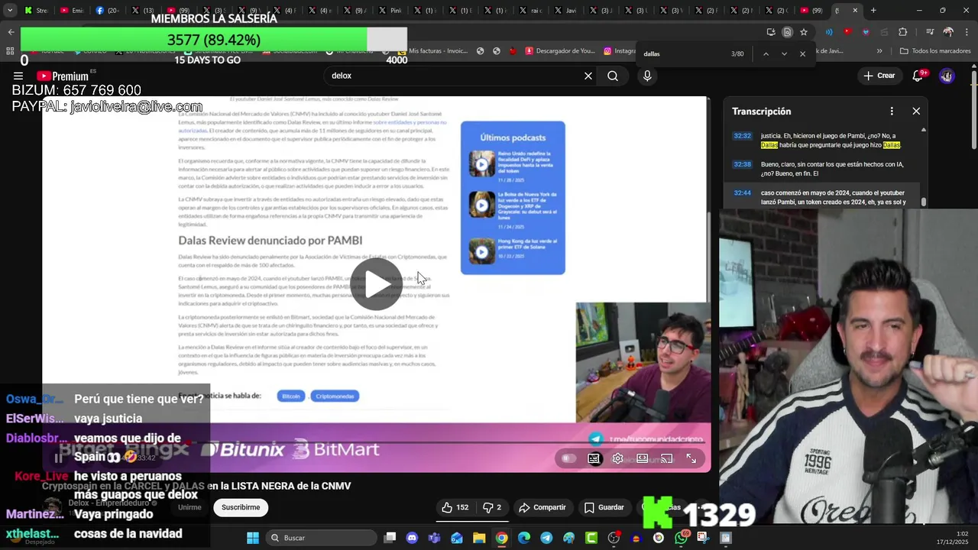Image resolution: width=978 pixels, height=550 pixels.
Task: Run search with magnifier button
Action: [613, 76]
